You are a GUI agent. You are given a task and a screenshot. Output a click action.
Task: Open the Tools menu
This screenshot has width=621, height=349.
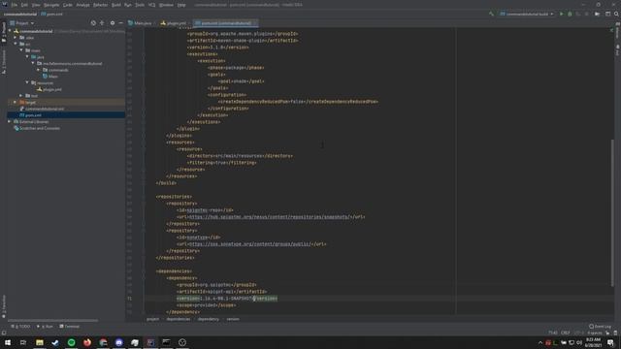[140, 5]
